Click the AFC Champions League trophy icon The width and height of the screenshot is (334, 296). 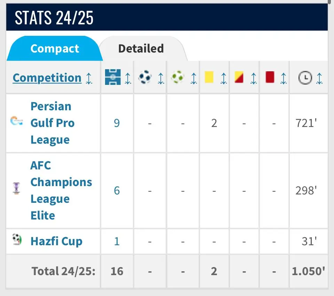(x=16, y=188)
